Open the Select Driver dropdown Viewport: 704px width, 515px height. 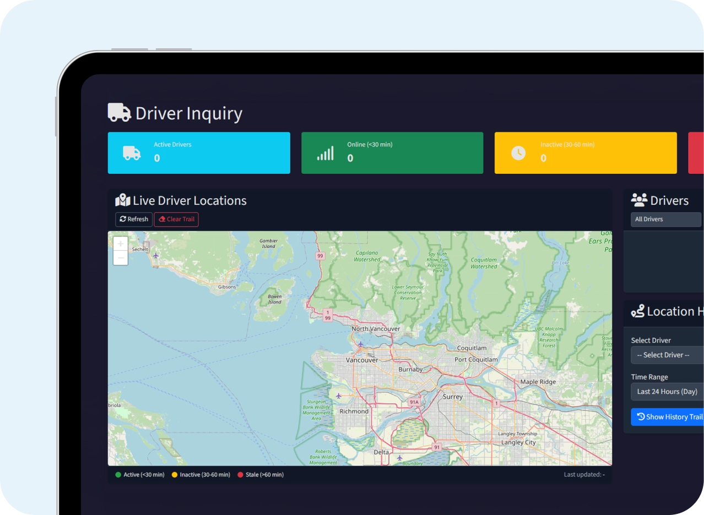coord(667,355)
